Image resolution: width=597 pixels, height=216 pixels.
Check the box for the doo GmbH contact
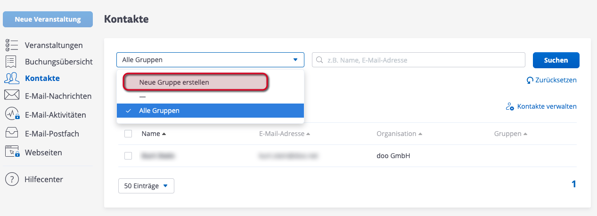[128, 156]
